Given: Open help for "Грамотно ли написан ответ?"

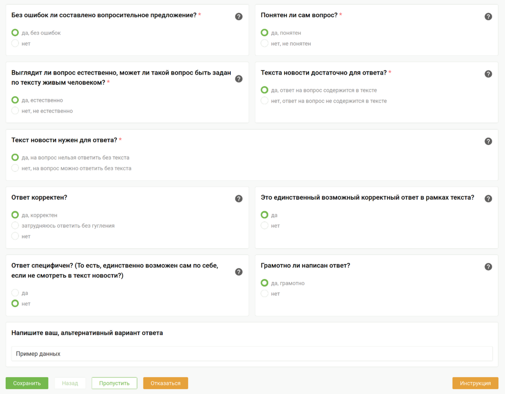Looking at the screenshot, I should 488,267.
